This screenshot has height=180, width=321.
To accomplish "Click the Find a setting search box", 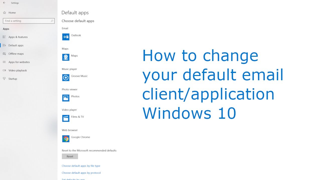I will pyautogui.click(x=29, y=21).
